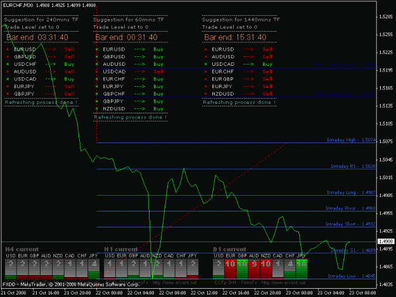Click 'Refreshing process done !' under 1440mins panel
The width and height of the screenshot is (396, 297).
coord(239,103)
